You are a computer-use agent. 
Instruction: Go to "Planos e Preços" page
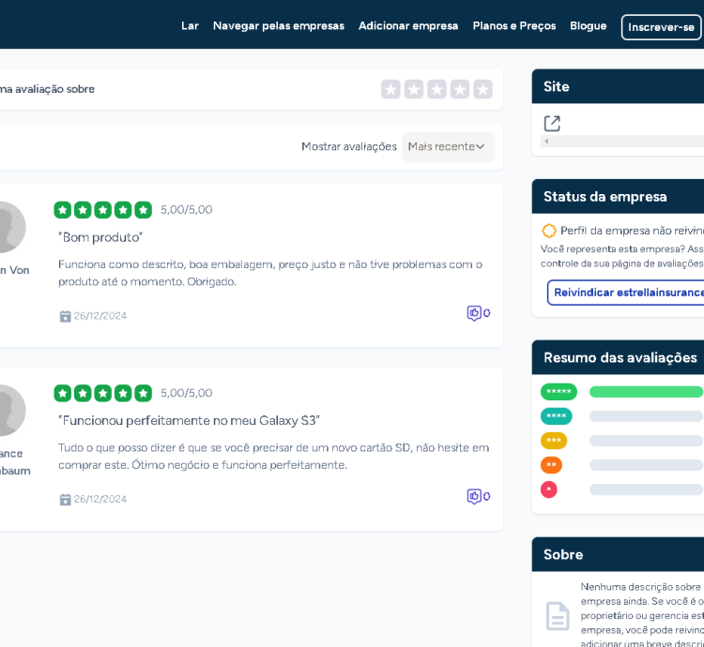[x=513, y=26]
